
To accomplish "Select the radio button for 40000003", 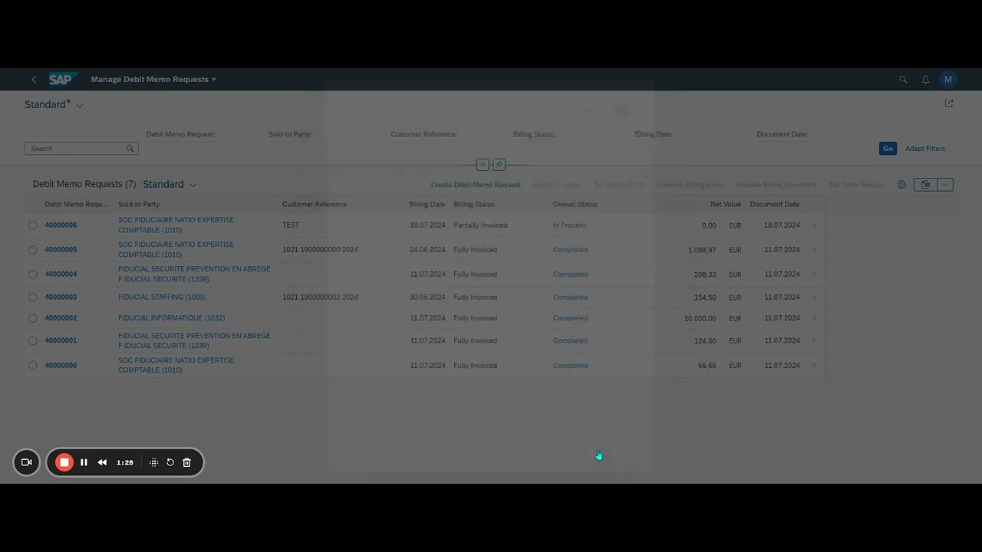I will [32, 297].
